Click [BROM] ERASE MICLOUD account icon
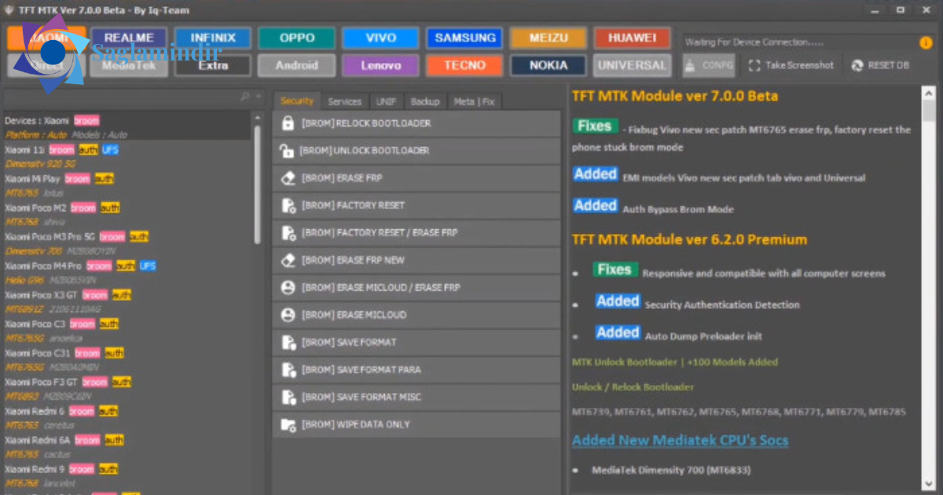Viewport: 943px width, 495px height. [x=288, y=315]
